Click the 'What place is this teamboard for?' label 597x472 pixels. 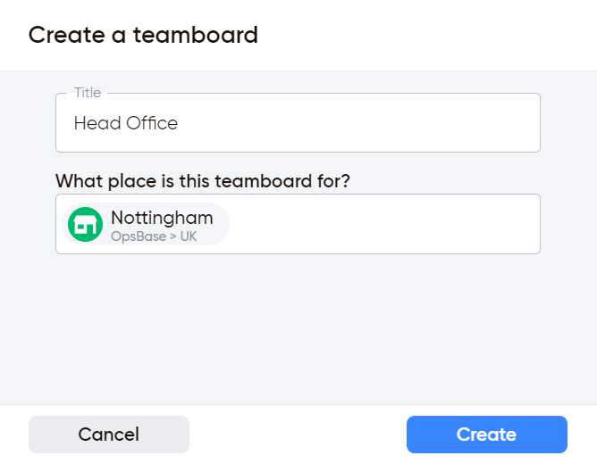[x=203, y=181]
